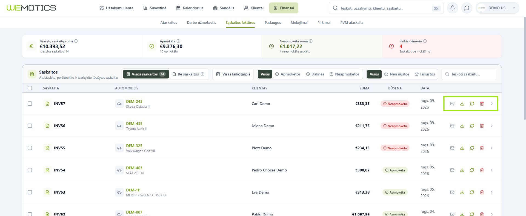Download invoice INV54

coord(462,170)
